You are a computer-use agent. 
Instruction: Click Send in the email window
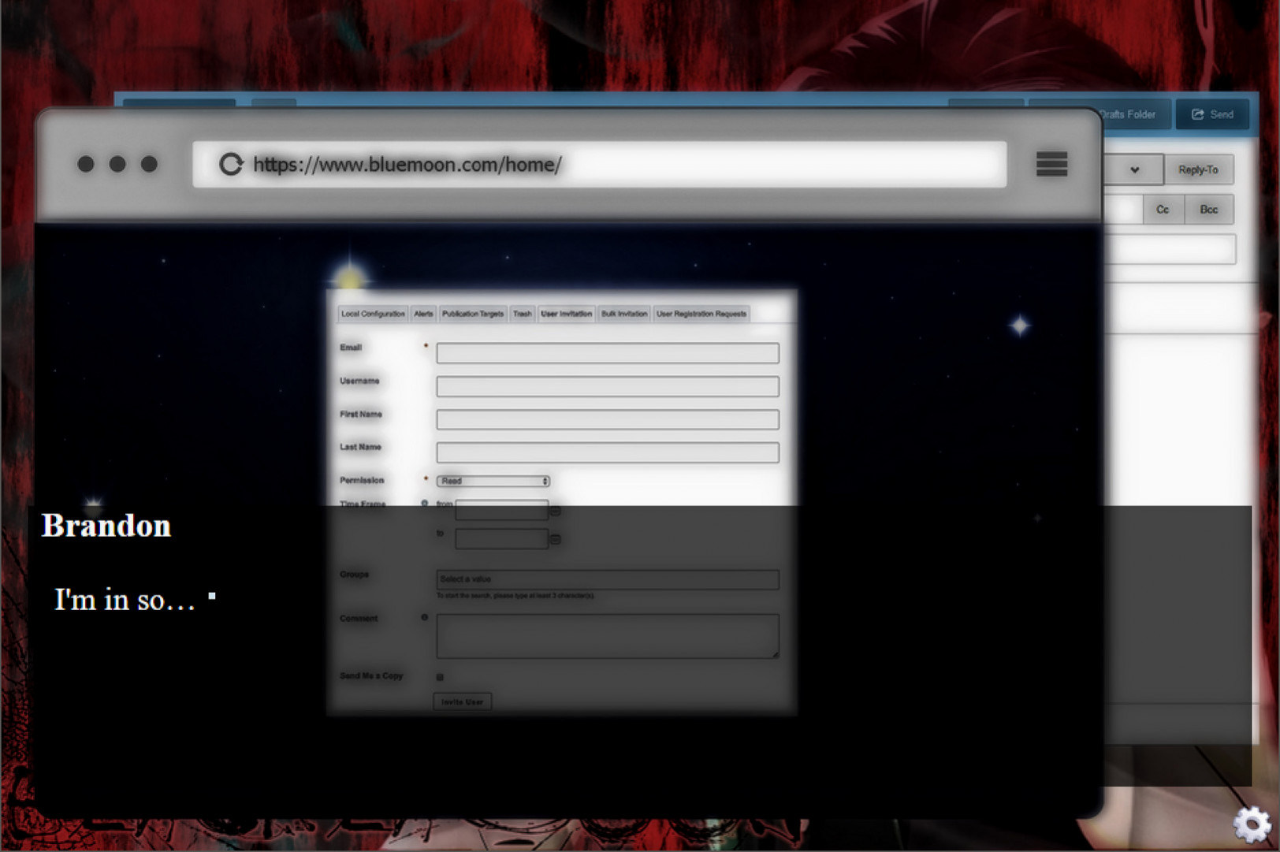click(1212, 114)
